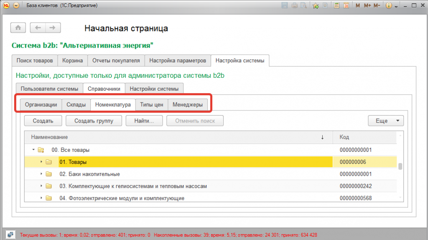Click performance indicator icon in status bar

coord(10,235)
